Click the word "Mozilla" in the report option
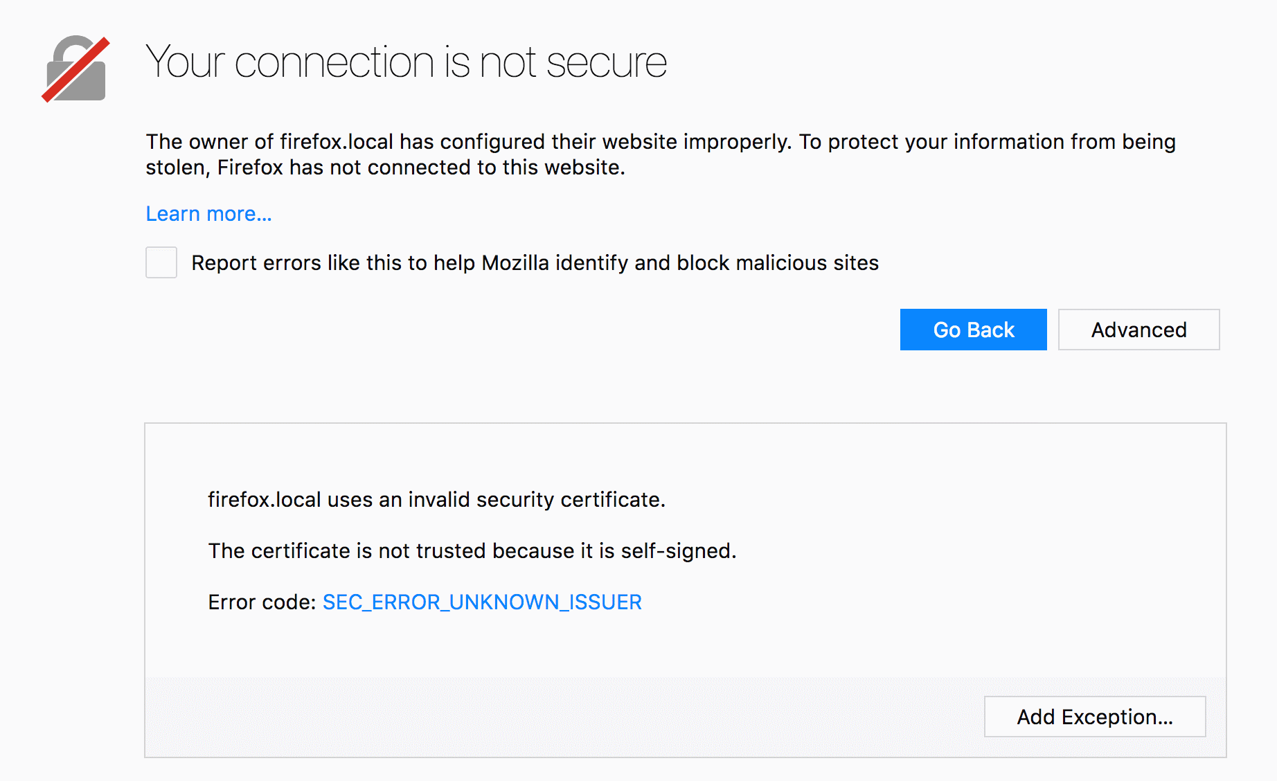 [515, 263]
